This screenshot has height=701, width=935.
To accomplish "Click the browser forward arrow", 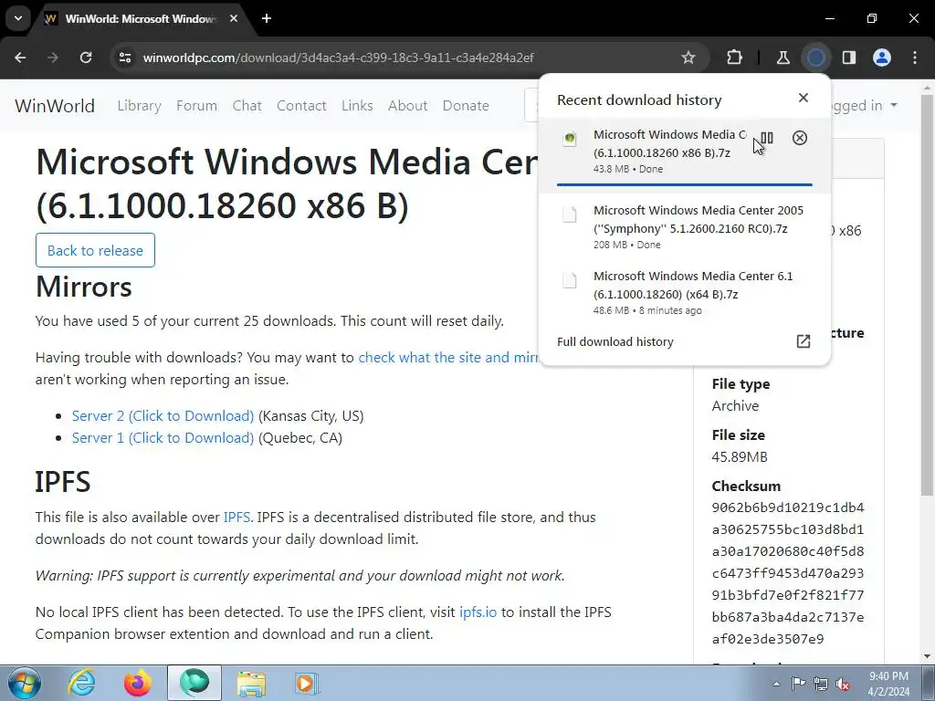I will coord(53,58).
